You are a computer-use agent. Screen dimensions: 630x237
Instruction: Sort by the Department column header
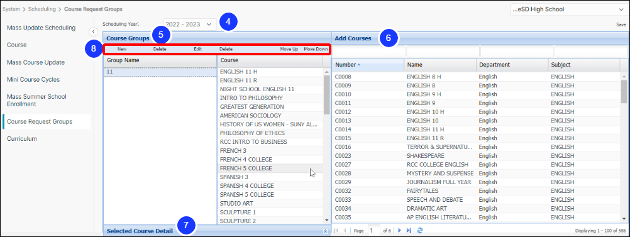pos(512,65)
